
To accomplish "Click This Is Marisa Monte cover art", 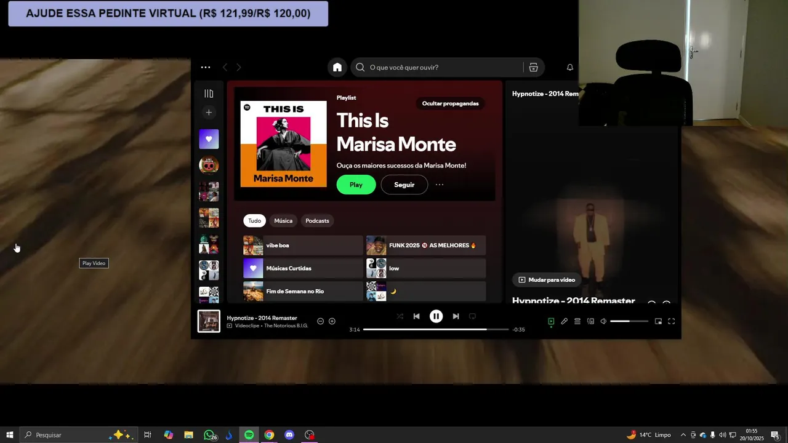I will click(x=284, y=144).
